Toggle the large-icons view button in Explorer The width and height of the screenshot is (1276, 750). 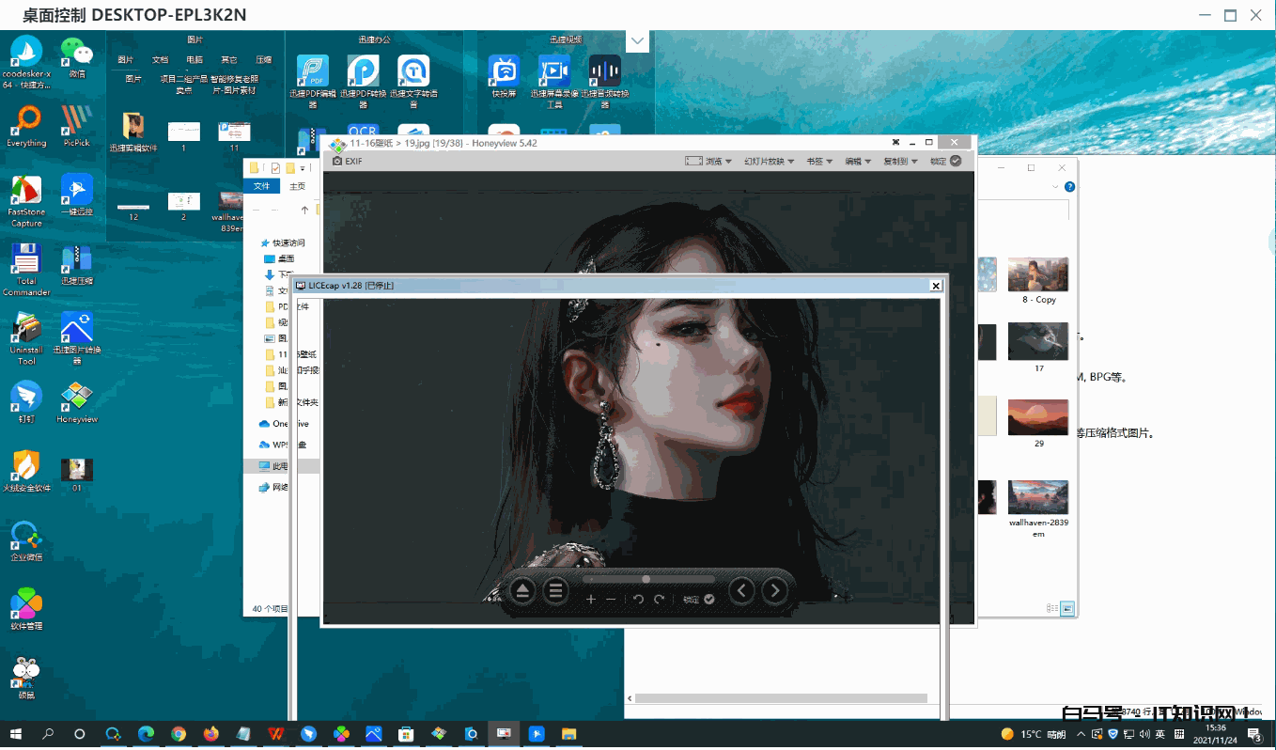[x=1067, y=609]
